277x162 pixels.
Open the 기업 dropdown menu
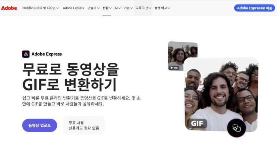coord(128,8)
